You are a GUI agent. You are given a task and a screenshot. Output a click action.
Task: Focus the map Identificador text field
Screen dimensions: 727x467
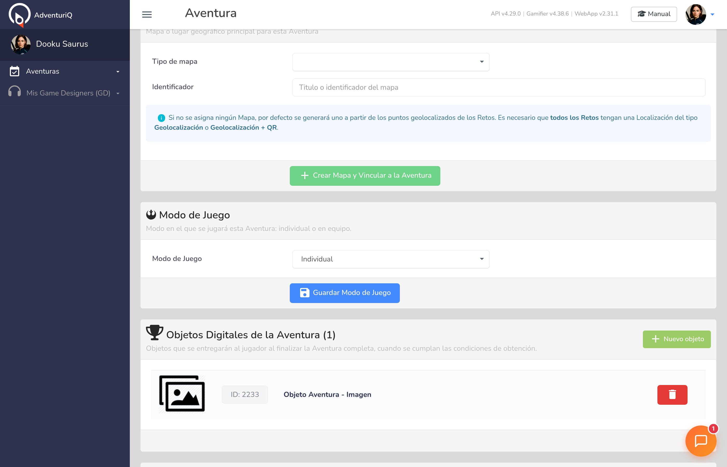point(499,87)
